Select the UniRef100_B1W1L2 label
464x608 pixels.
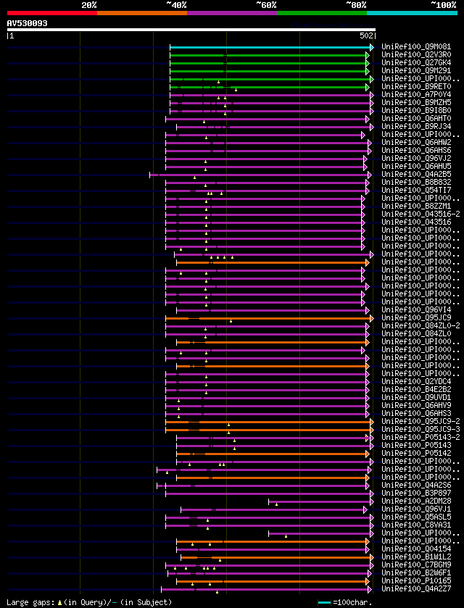tap(416, 556)
